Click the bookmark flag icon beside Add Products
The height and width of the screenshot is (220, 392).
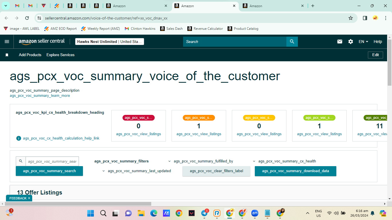[7, 55]
